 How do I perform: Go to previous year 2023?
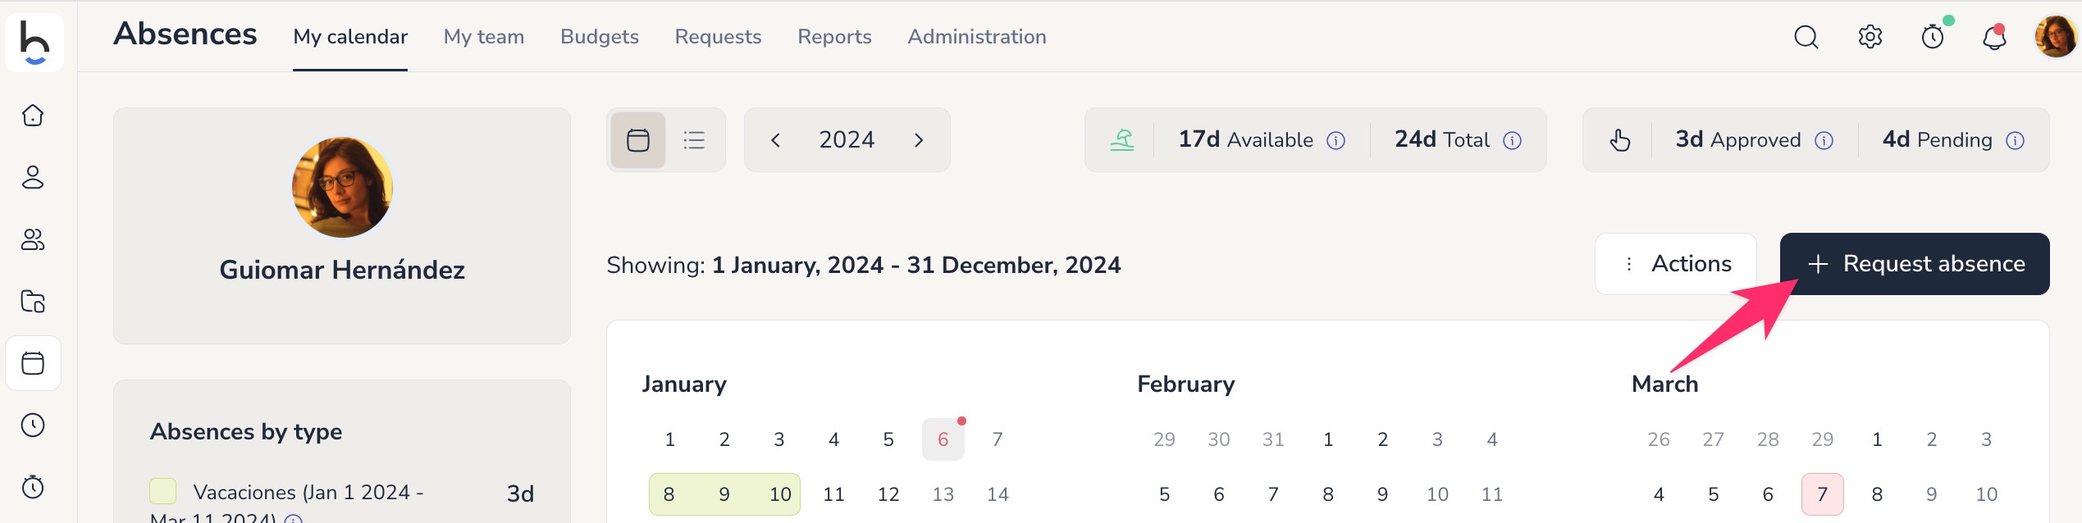tap(775, 140)
